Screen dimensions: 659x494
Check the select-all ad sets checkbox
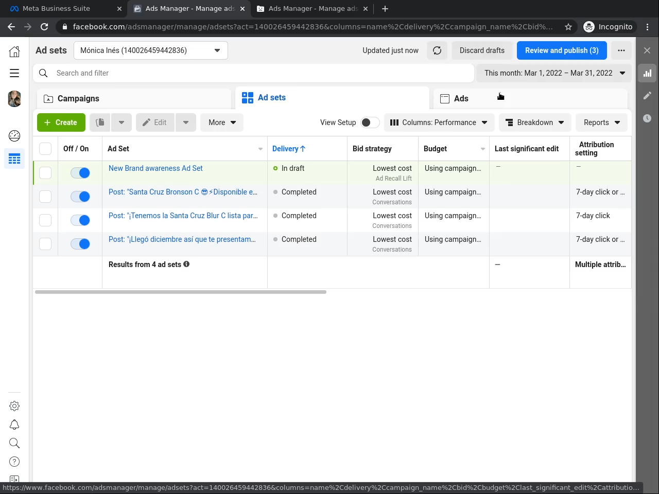45,149
